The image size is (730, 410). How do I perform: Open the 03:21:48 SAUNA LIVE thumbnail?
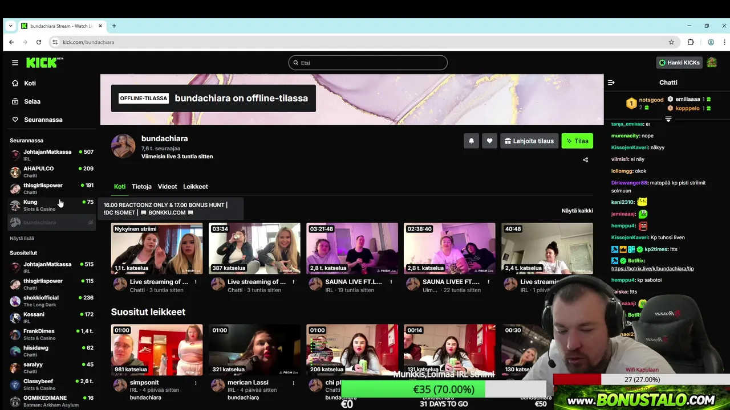click(x=352, y=248)
